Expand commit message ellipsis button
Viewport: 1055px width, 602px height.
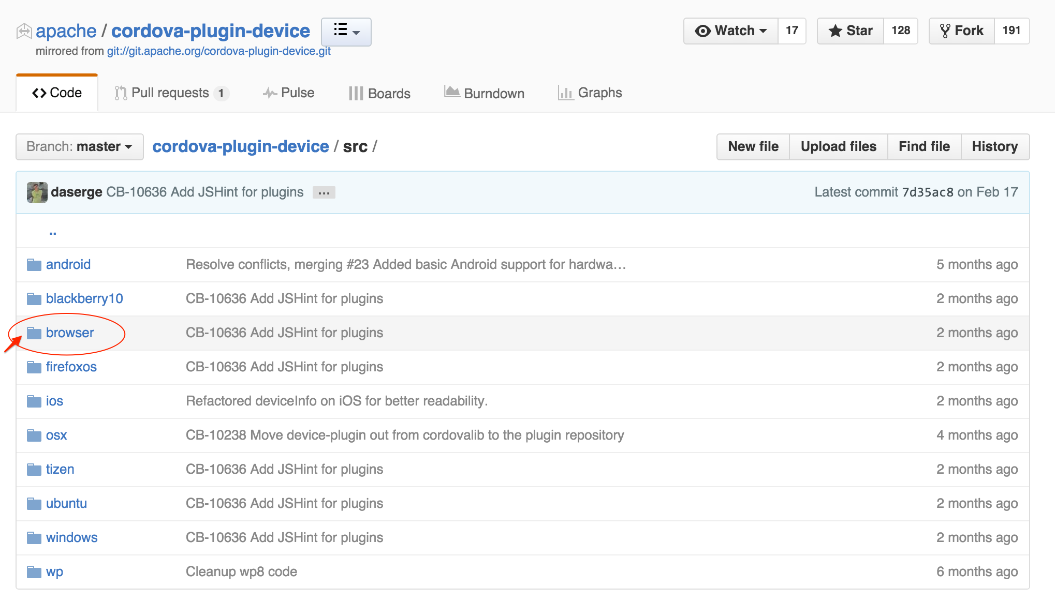pyautogui.click(x=324, y=193)
